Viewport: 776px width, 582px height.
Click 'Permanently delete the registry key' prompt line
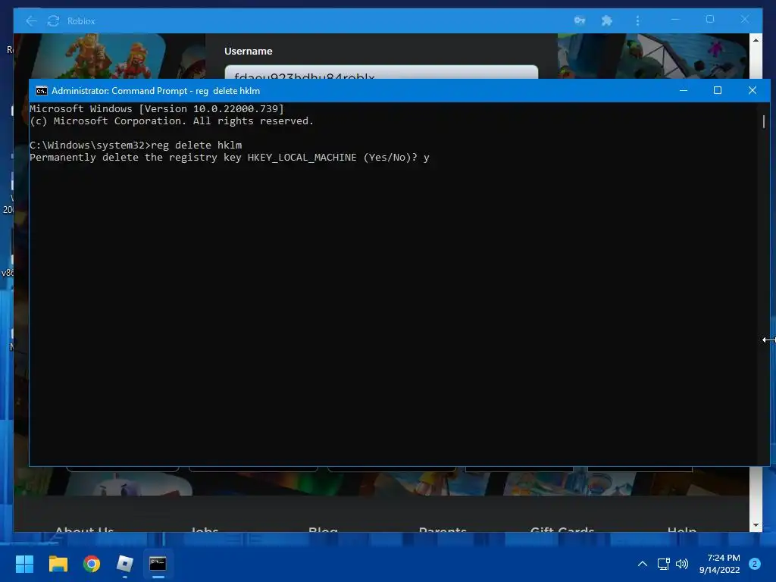(229, 158)
